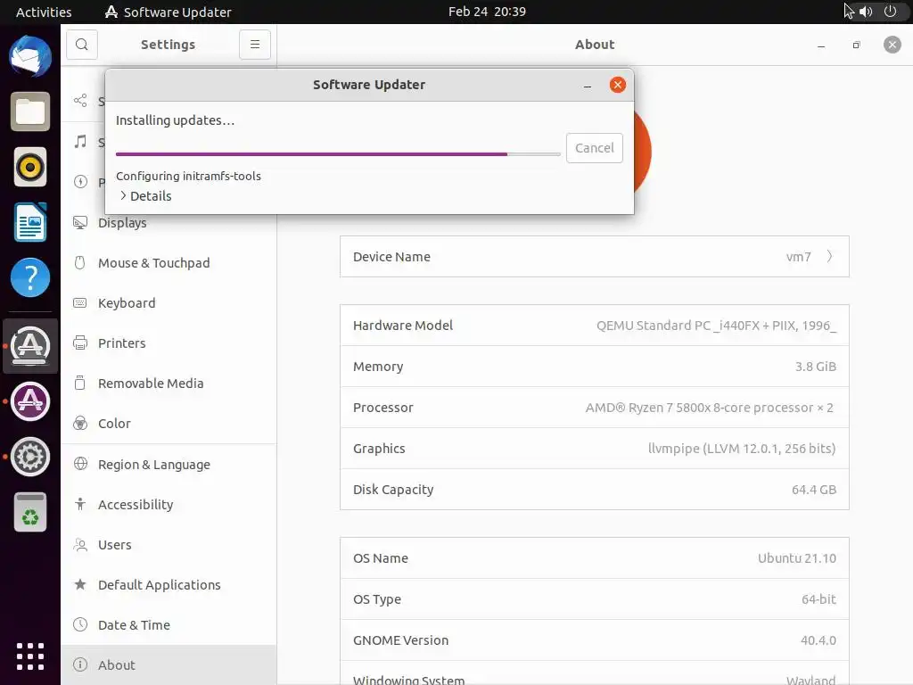
Task: Click the Activities button
Action: click(x=44, y=12)
